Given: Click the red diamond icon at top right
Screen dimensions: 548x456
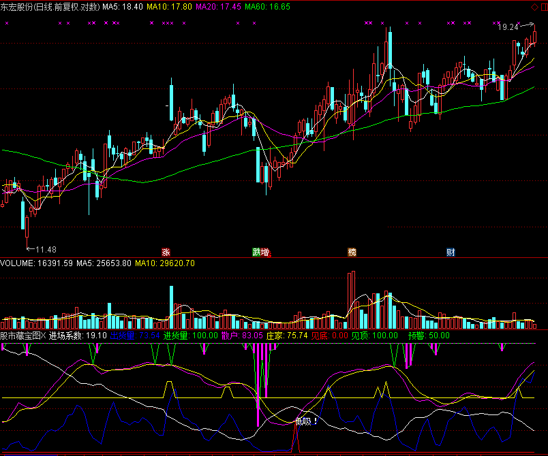Looking at the screenshot, I should click(534, 7).
